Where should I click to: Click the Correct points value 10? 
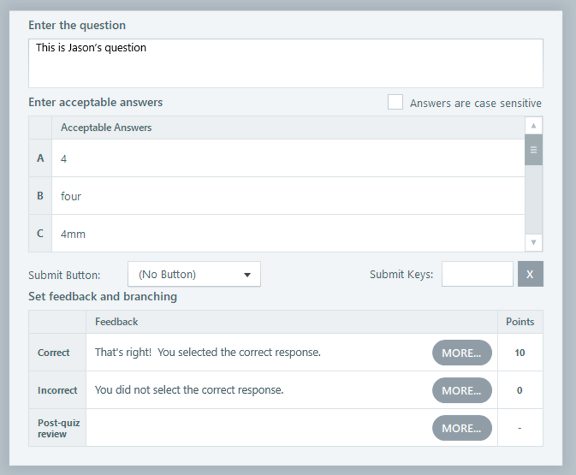(x=520, y=353)
